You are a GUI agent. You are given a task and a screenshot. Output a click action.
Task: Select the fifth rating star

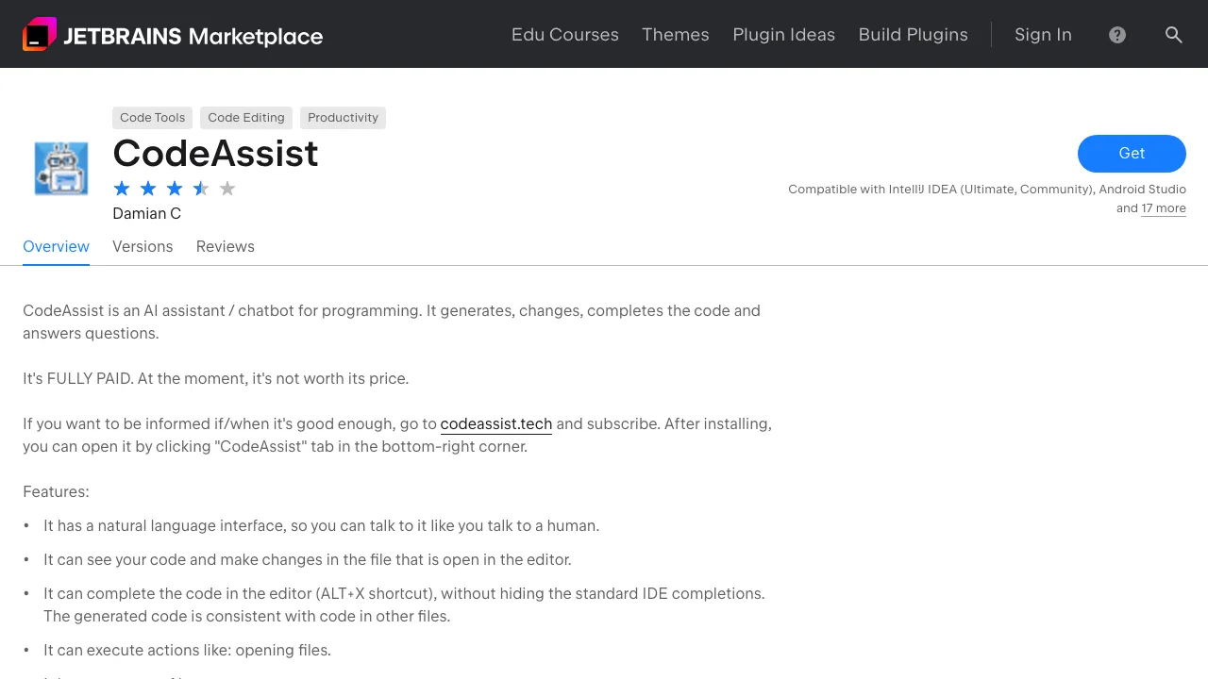click(227, 189)
